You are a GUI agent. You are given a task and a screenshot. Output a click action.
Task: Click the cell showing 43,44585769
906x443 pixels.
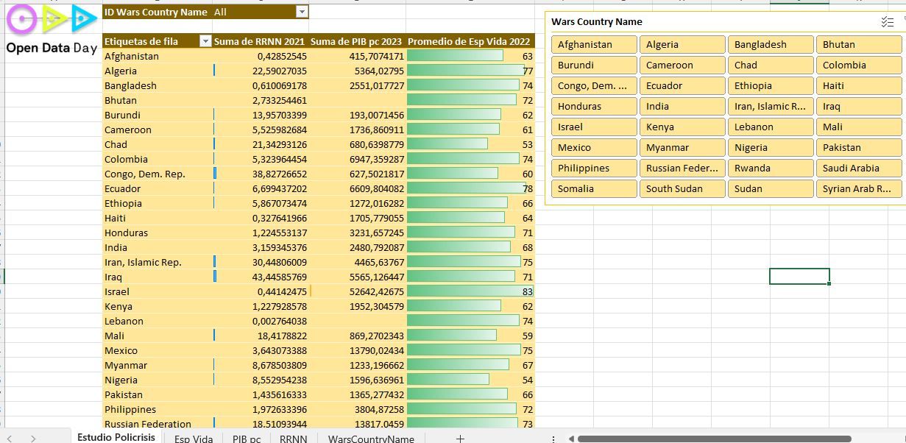261,277
